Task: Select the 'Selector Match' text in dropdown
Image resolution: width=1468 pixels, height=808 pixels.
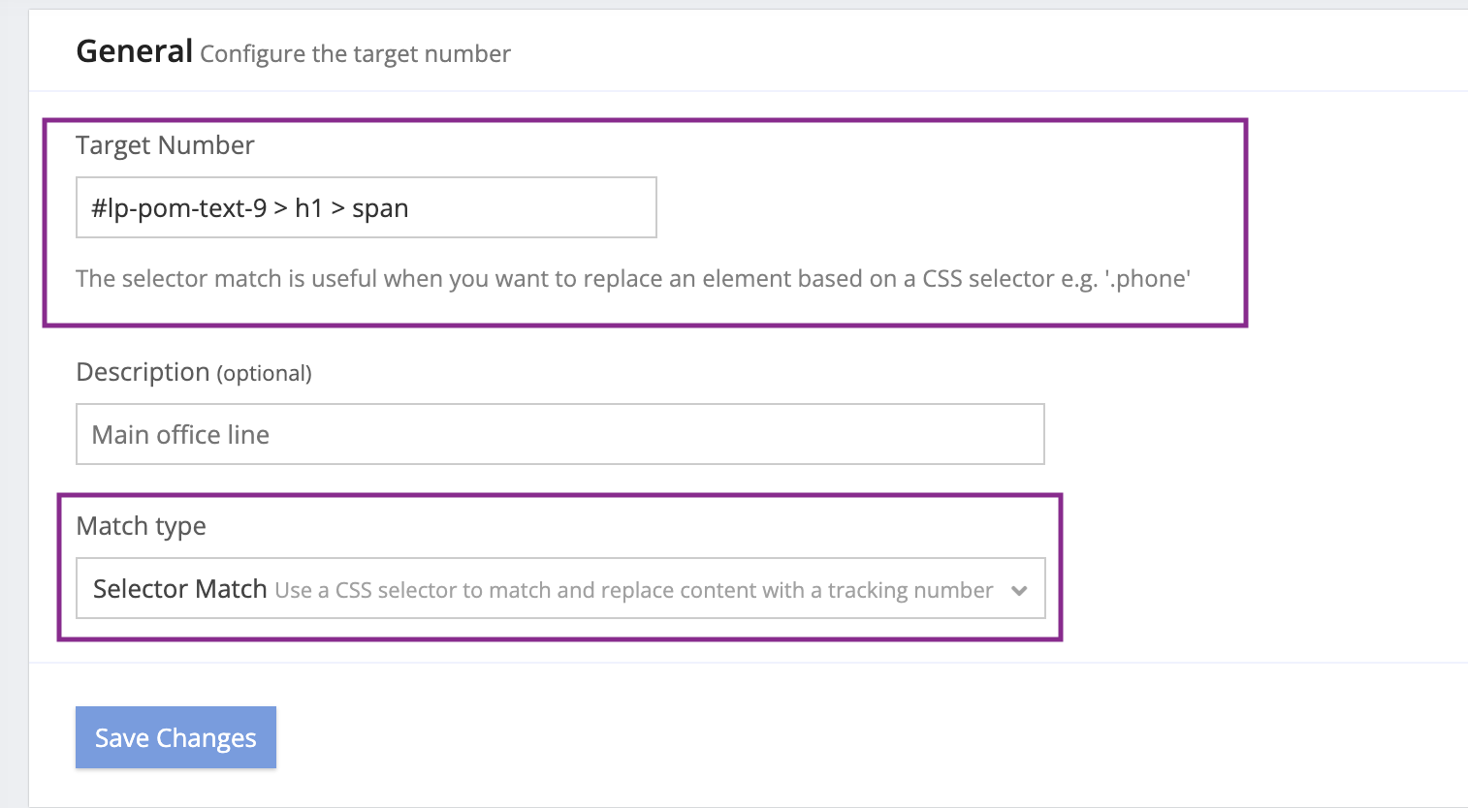Action: pyautogui.click(x=179, y=589)
